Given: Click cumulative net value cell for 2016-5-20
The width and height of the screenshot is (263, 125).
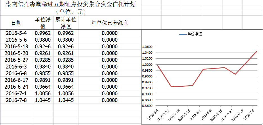Looking at the screenshot, I should coord(66,53).
